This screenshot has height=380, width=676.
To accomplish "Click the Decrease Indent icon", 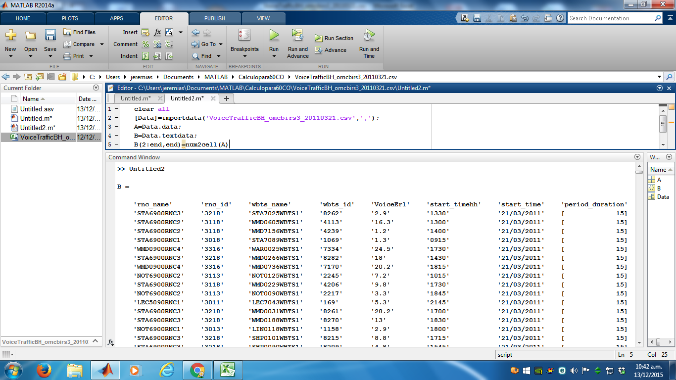I will 169,56.
